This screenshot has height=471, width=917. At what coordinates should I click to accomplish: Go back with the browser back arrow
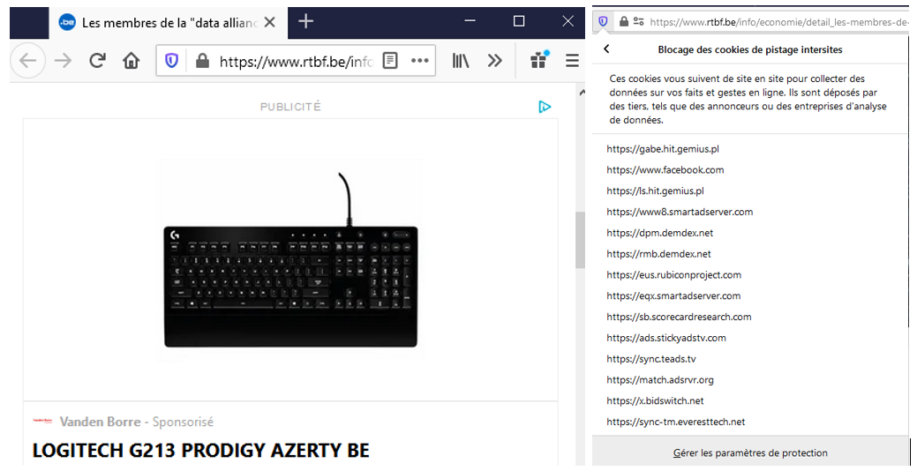coord(27,60)
